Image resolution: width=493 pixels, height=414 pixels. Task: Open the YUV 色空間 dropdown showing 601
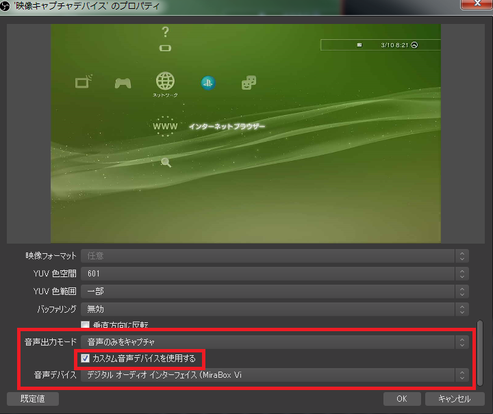[x=275, y=274]
